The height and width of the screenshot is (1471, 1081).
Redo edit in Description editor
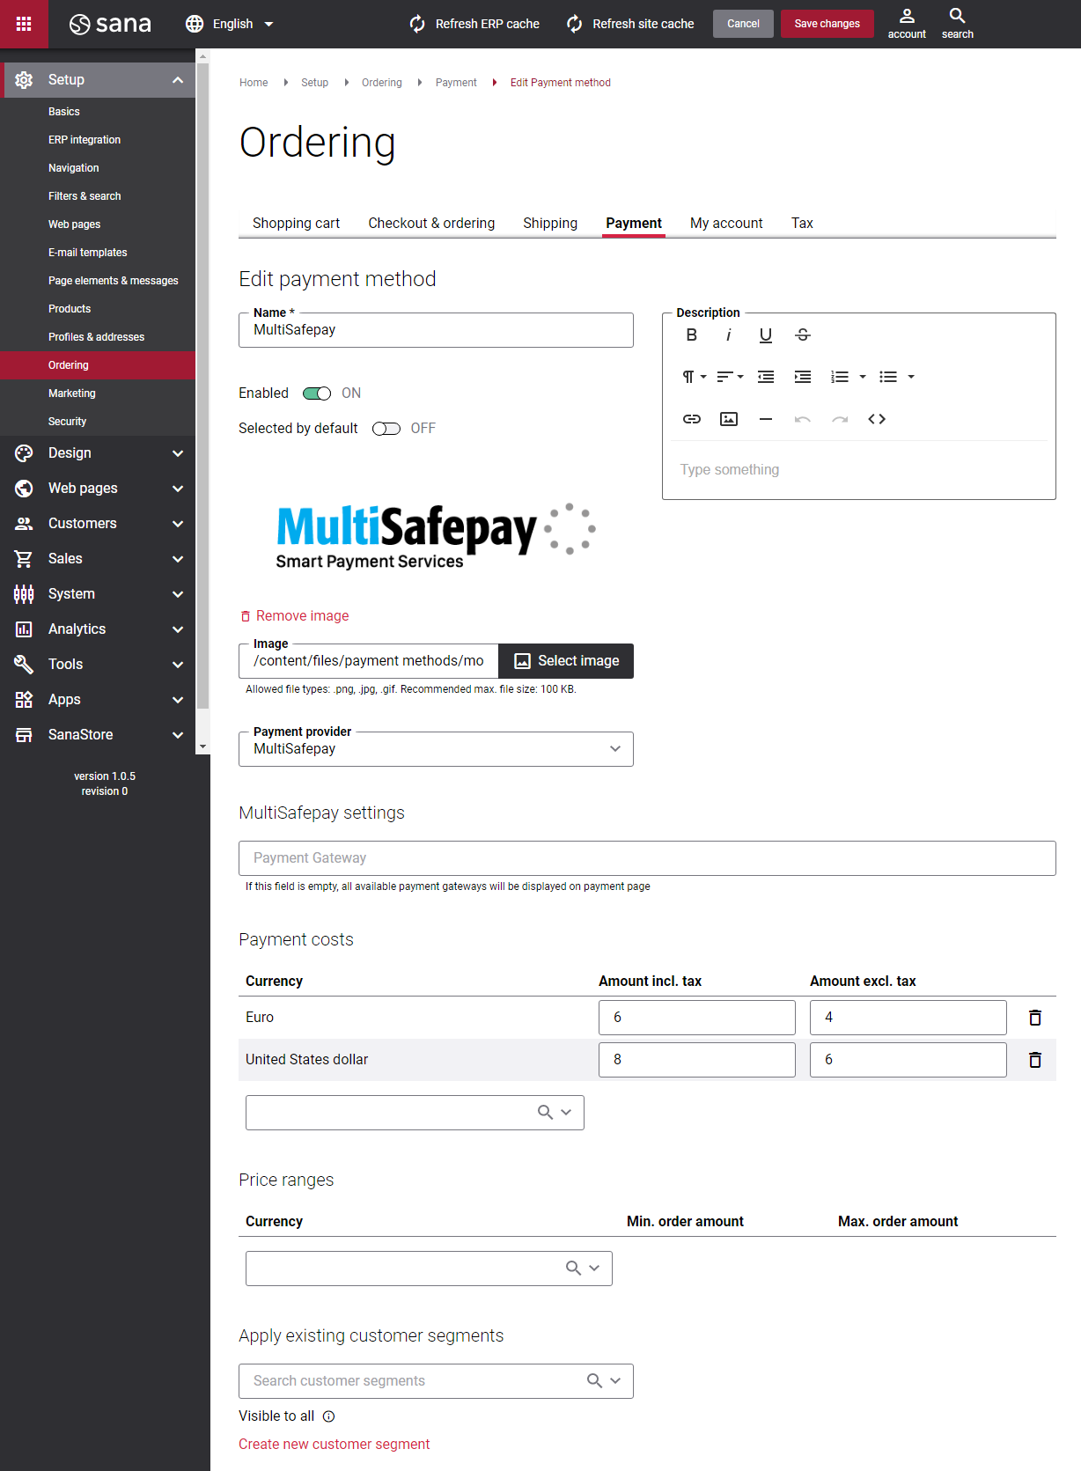pyautogui.click(x=840, y=419)
